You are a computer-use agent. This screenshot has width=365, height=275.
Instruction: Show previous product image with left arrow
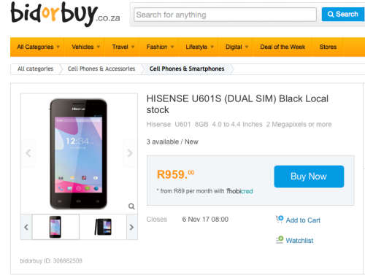(28, 153)
